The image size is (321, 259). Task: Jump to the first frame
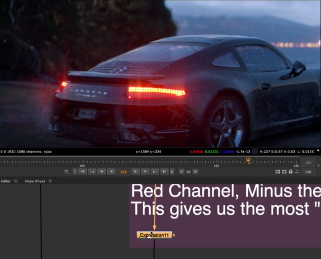pos(83,172)
